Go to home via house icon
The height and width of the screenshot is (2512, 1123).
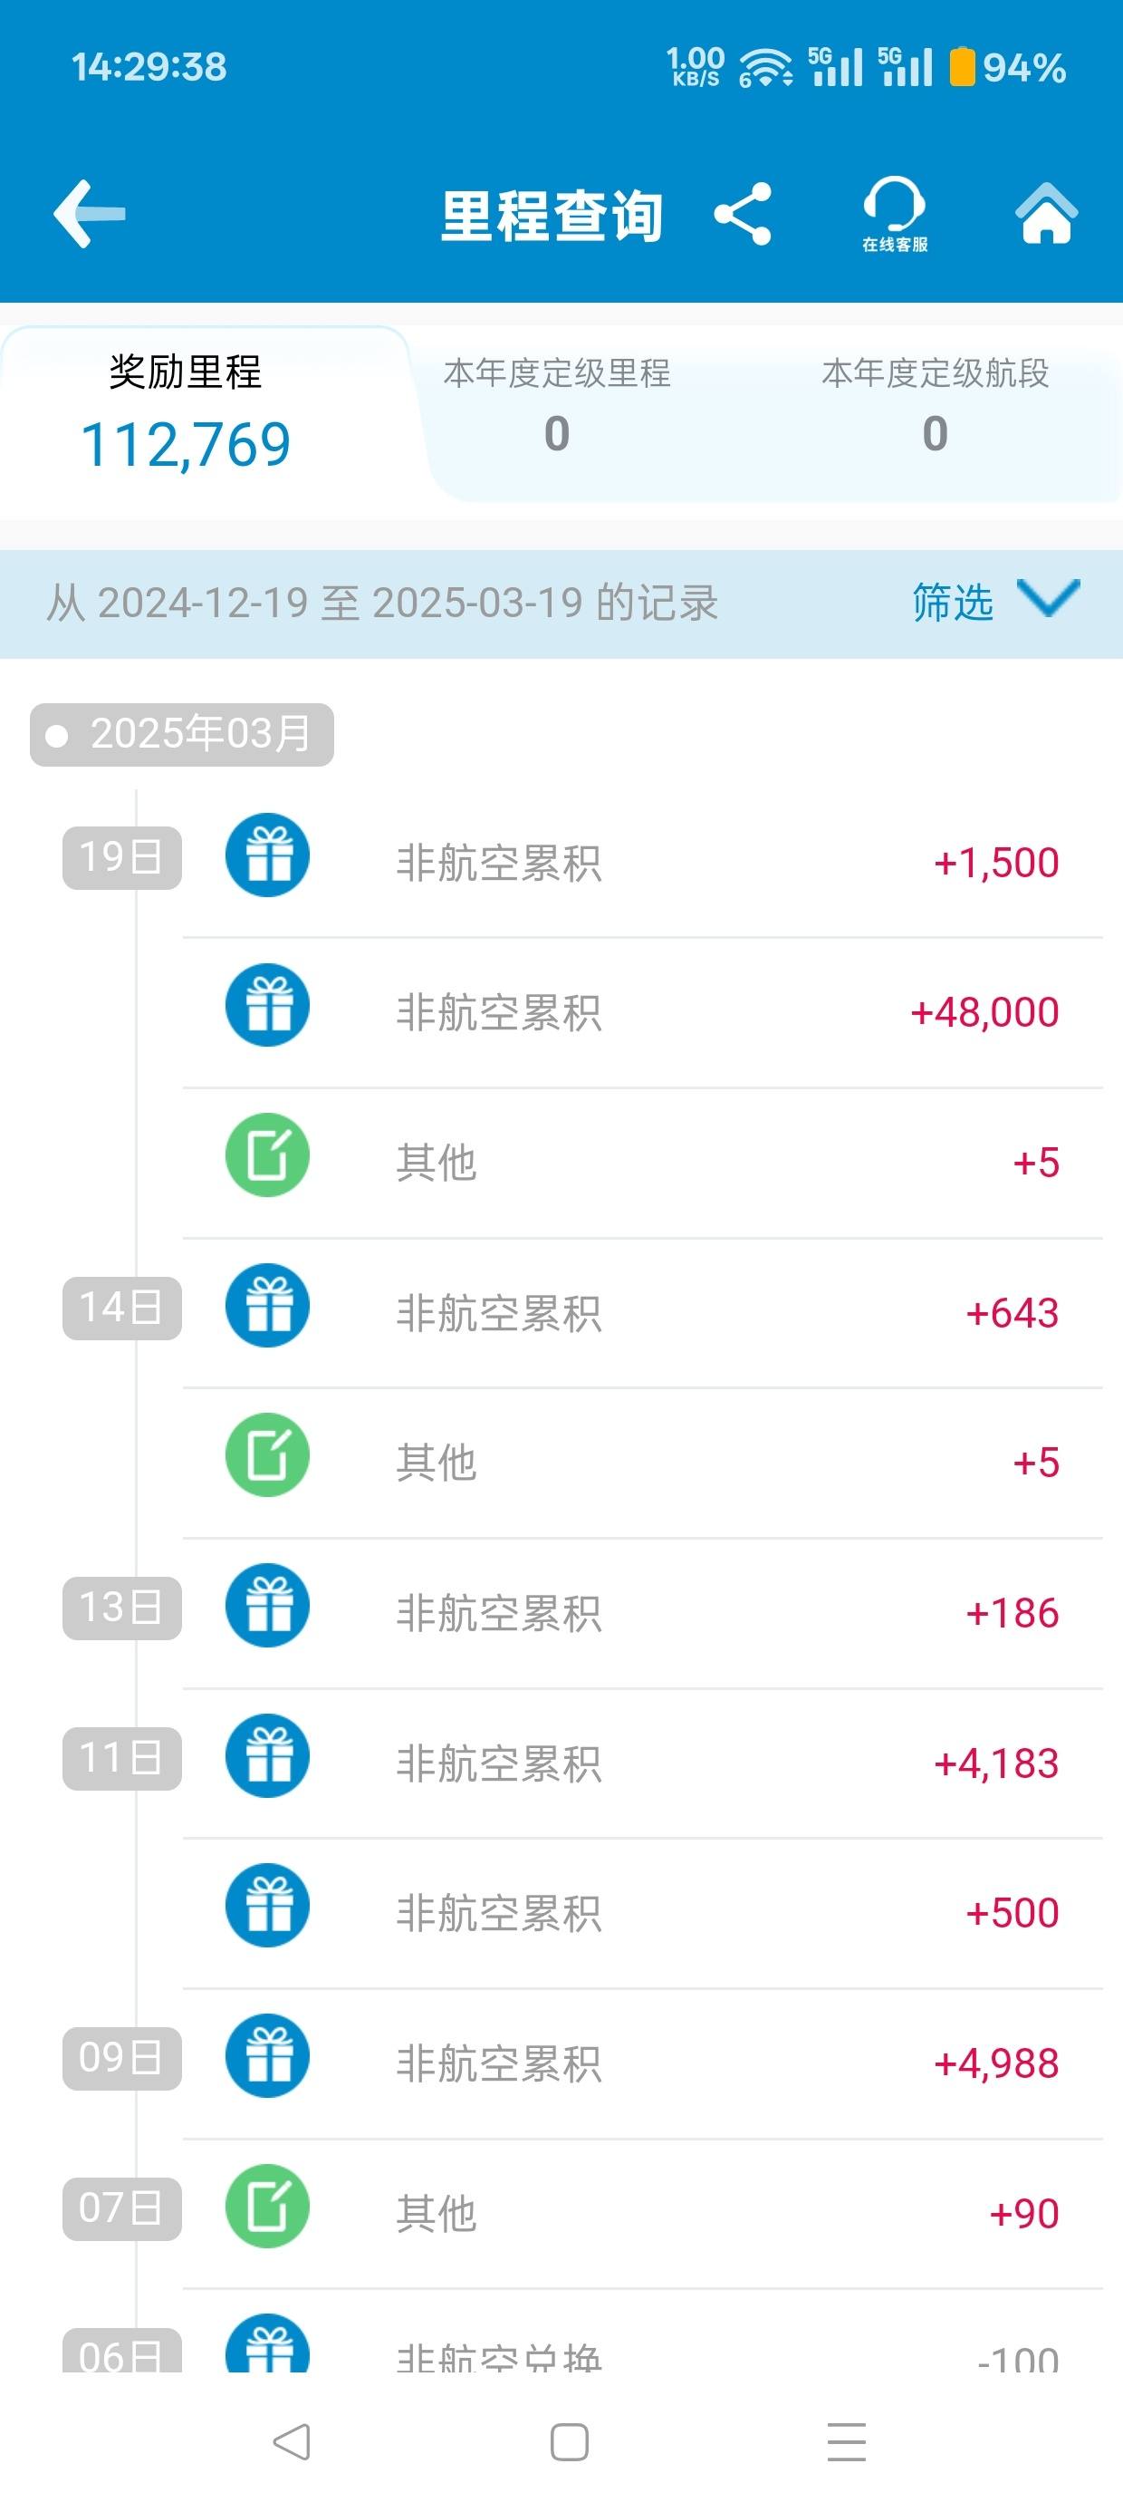(1046, 213)
